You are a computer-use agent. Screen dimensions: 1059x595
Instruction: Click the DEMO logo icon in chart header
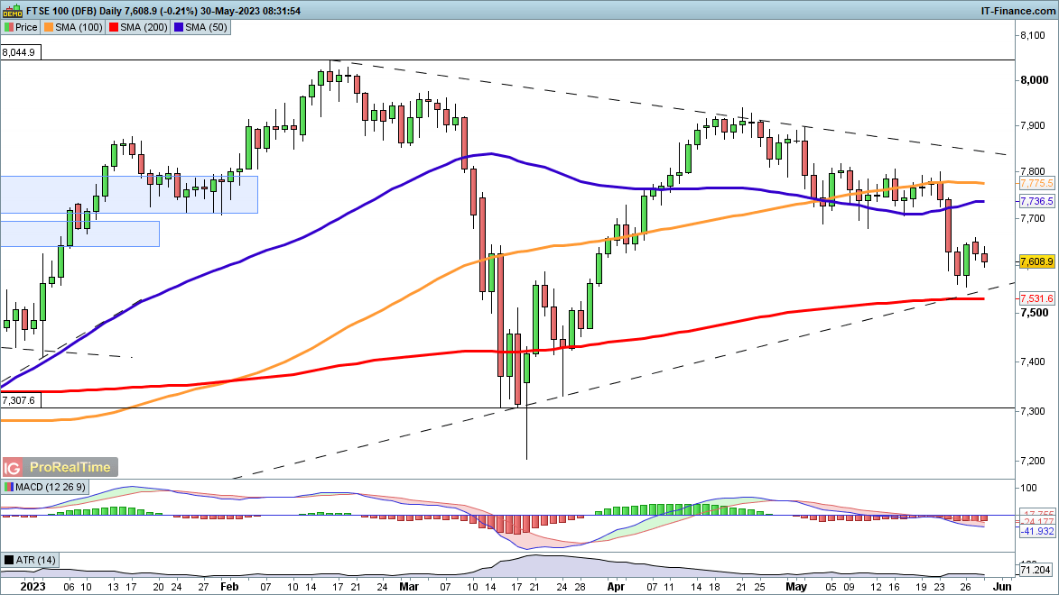click(12, 11)
